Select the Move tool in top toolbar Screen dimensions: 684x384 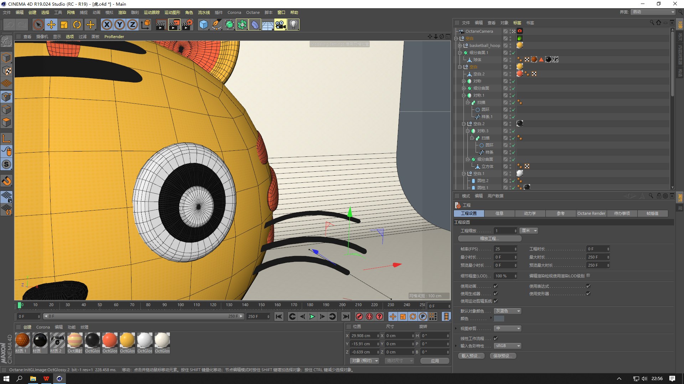(51, 25)
